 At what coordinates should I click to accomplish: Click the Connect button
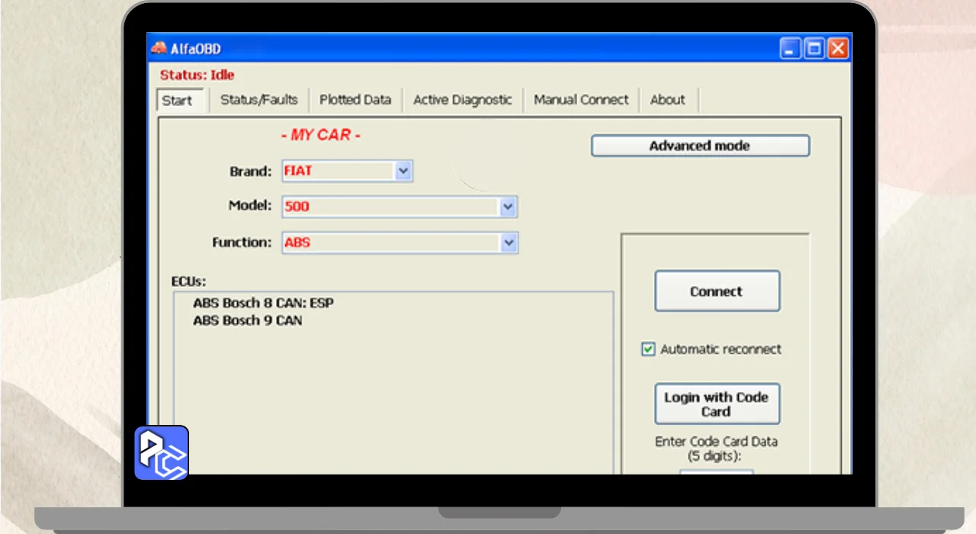[x=717, y=291]
